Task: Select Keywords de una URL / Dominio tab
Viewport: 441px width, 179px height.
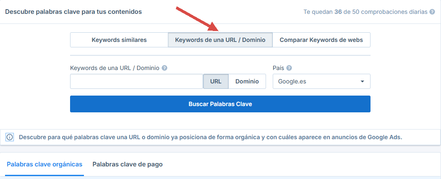Action: (220, 40)
